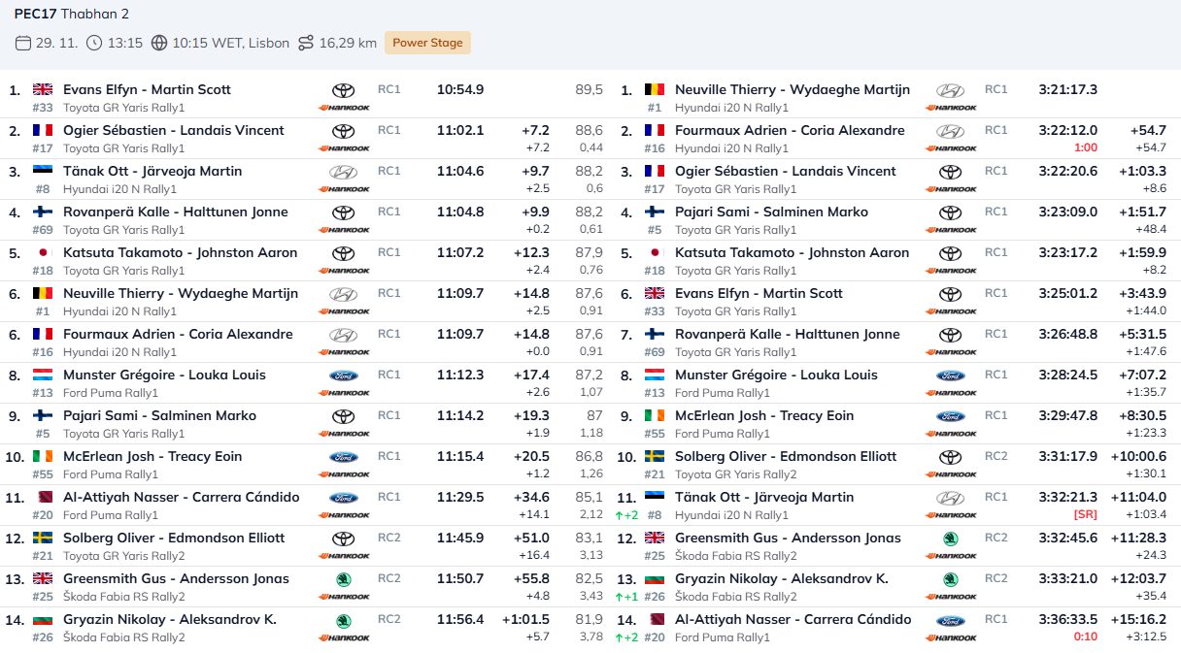1181x653 pixels.
Task: Open Pajari Sami - Salminen Marko in fourth-place overall row
Action: pos(771,212)
